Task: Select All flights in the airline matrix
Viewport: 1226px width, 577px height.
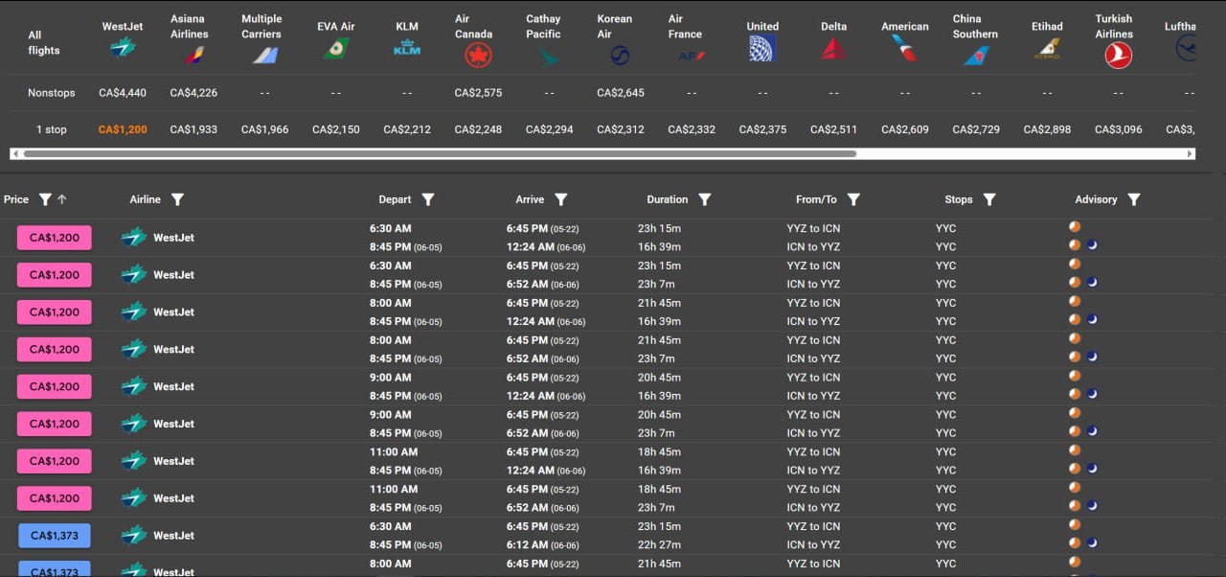Action: [x=44, y=43]
